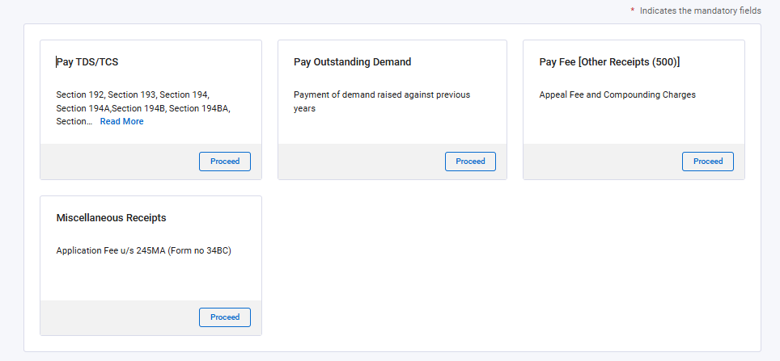Click the empty panel area beside Miscellaneous Receipts

(x=510, y=267)
